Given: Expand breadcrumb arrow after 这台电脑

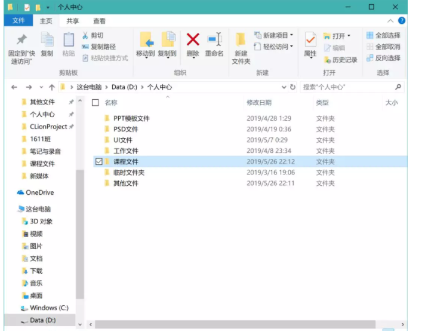Looking at the screenshot, I should [107, 87].
